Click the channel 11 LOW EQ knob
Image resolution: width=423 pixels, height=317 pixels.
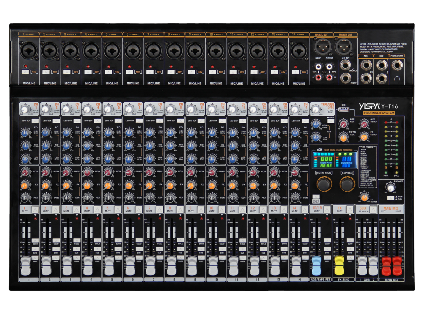click(233, 159)
